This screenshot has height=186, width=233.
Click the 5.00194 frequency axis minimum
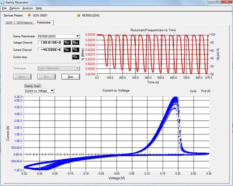[x=90, y=74]
